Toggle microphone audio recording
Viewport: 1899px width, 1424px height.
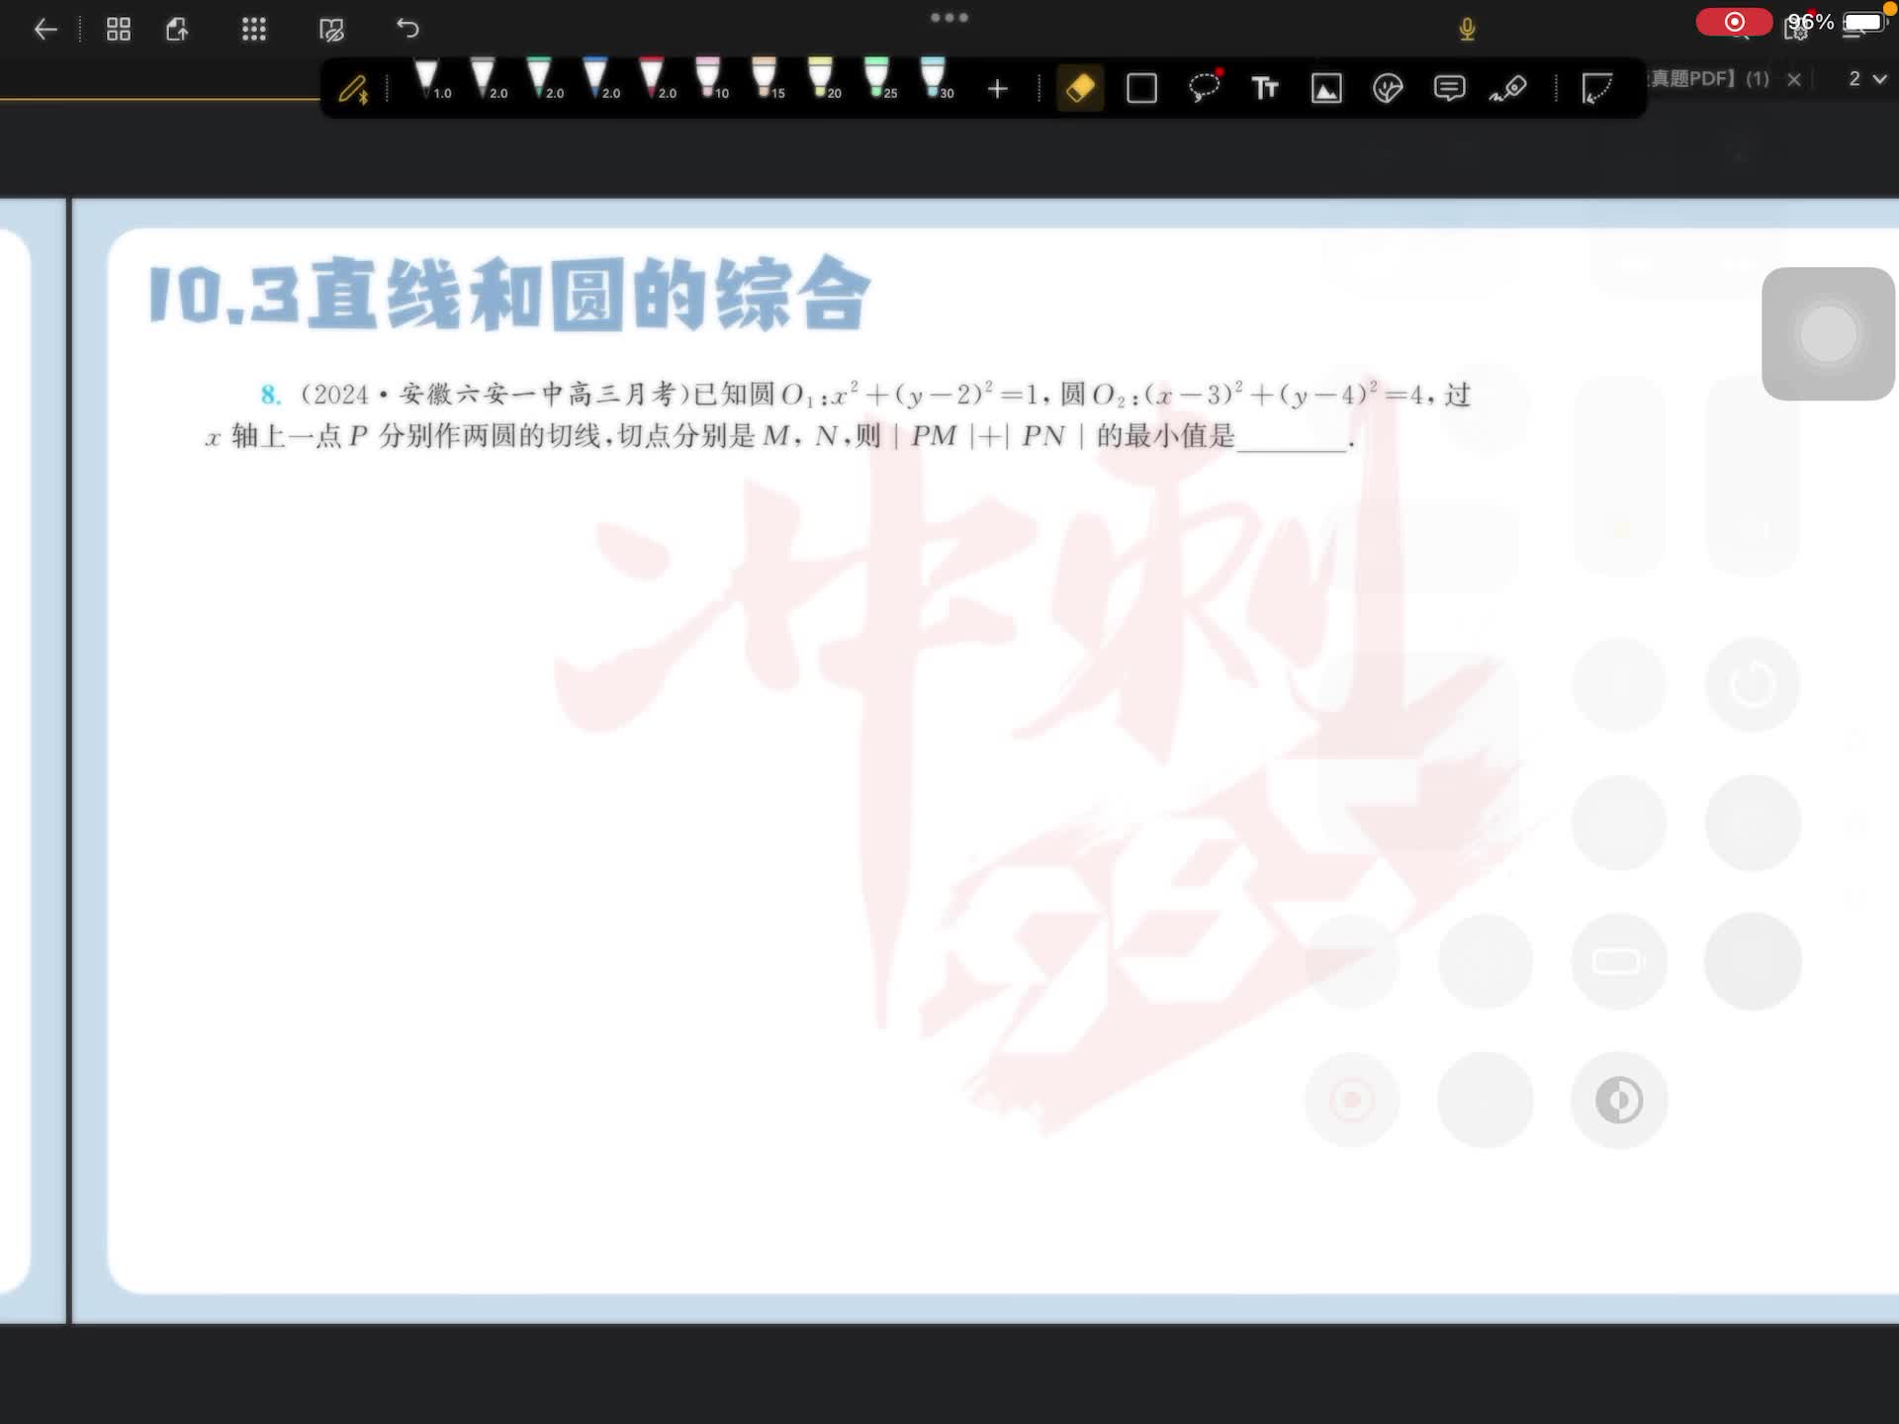(x=1467, y=29)
